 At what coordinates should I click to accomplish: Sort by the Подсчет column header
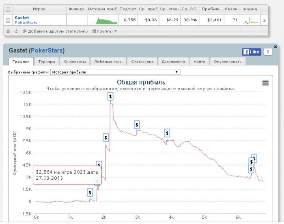(x=128, y=9)
